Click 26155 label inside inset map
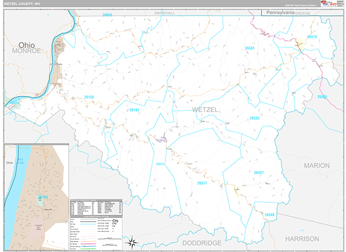Image resolution: width=346 pixels, height=252 pixels. click(43, 197)
